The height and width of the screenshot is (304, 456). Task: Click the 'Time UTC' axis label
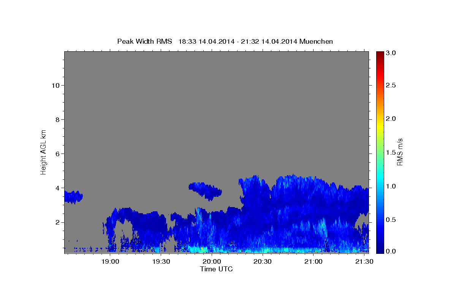(x=216, y=269)
